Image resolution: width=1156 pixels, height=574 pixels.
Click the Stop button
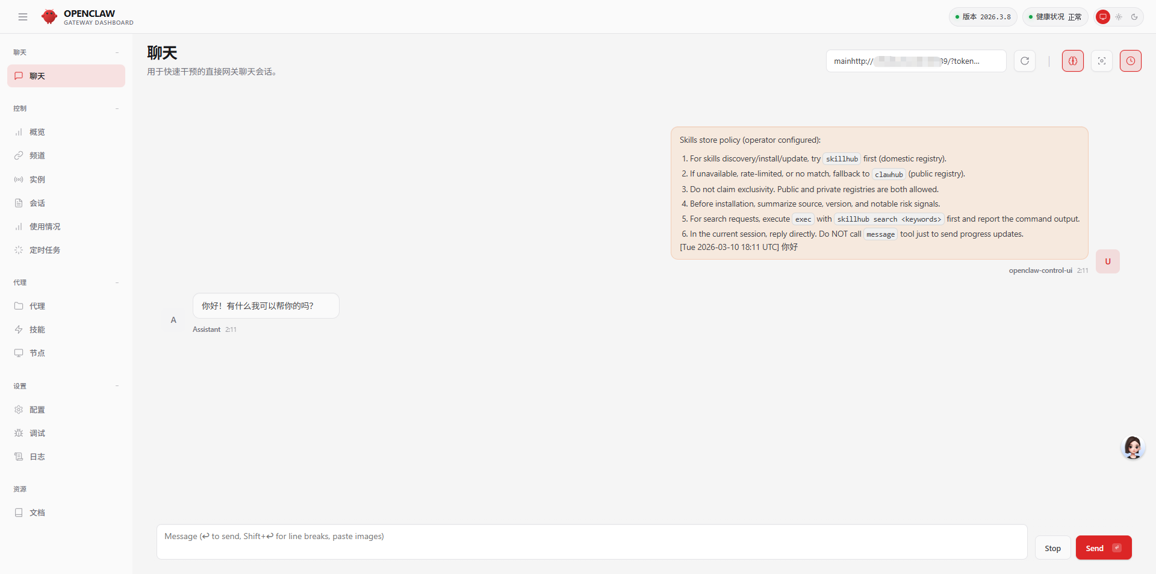[1052, 548]
